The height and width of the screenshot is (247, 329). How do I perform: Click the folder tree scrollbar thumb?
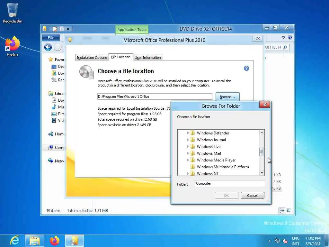[x=262, y=152]
